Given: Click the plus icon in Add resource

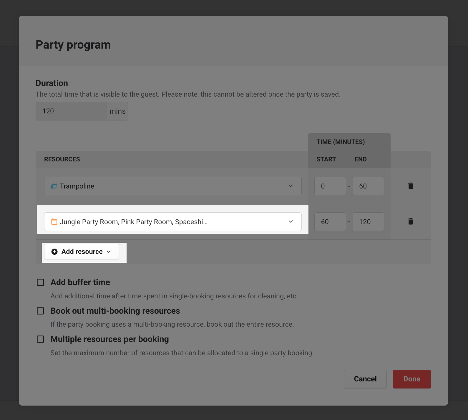Looking at the screenshot, I should tap(54, 252).
